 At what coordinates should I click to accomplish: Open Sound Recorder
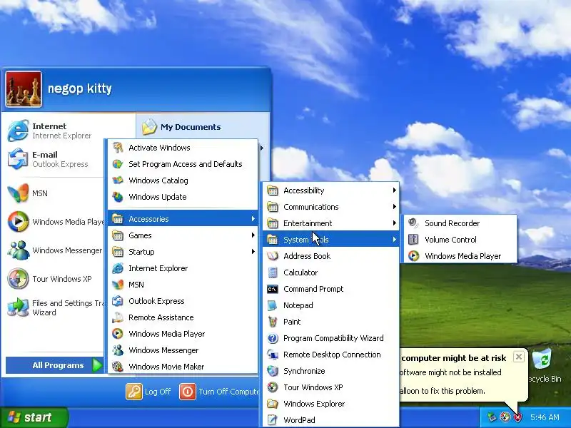pos(460,223)
